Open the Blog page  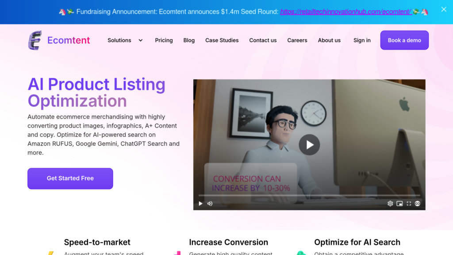(x=189, y=40)
